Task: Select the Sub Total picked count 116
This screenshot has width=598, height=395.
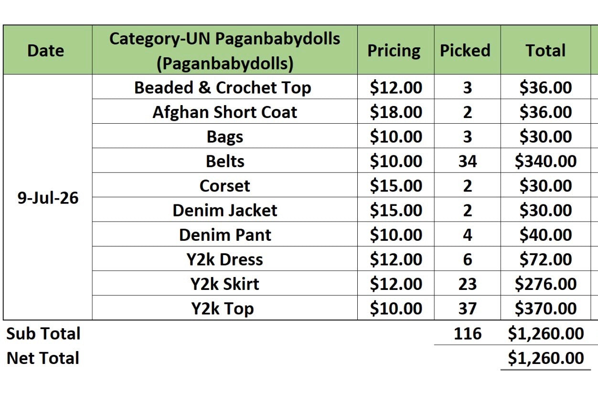Action: [467, 333]
